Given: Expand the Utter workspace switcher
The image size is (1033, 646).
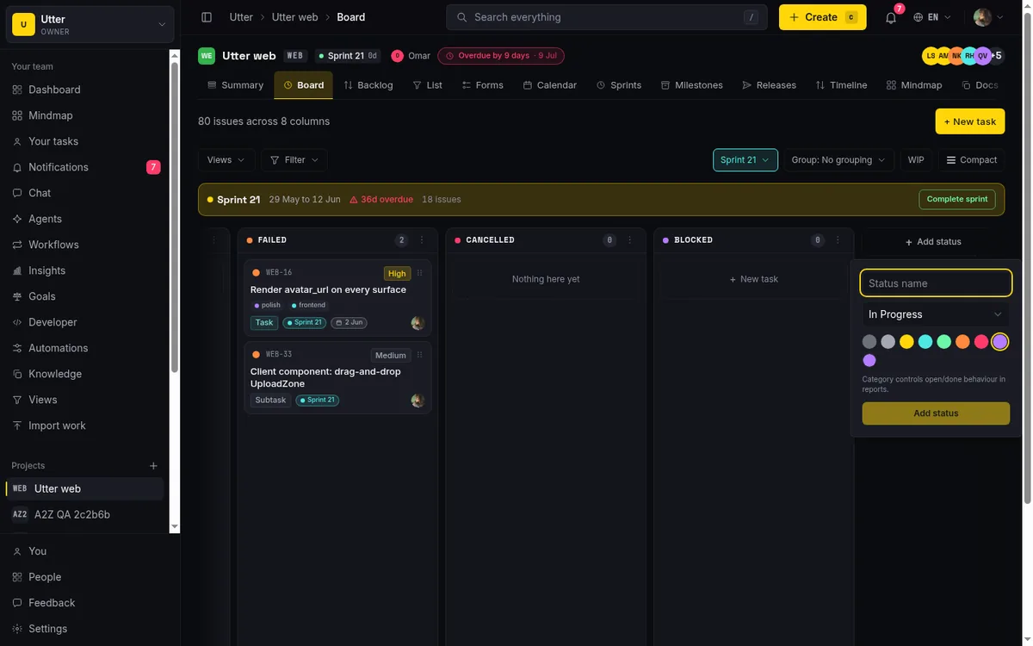Looking at the screenshot, I should tap(90, 24).
